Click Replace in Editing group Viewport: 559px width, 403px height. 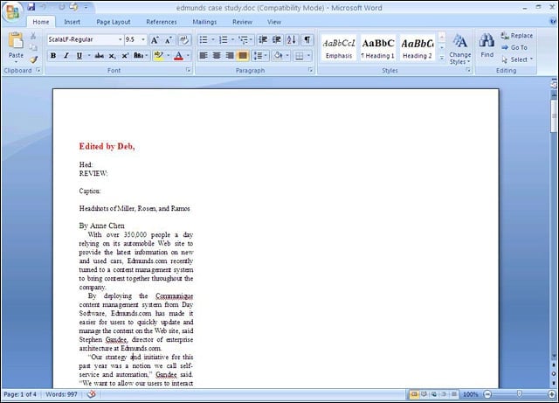517,36
